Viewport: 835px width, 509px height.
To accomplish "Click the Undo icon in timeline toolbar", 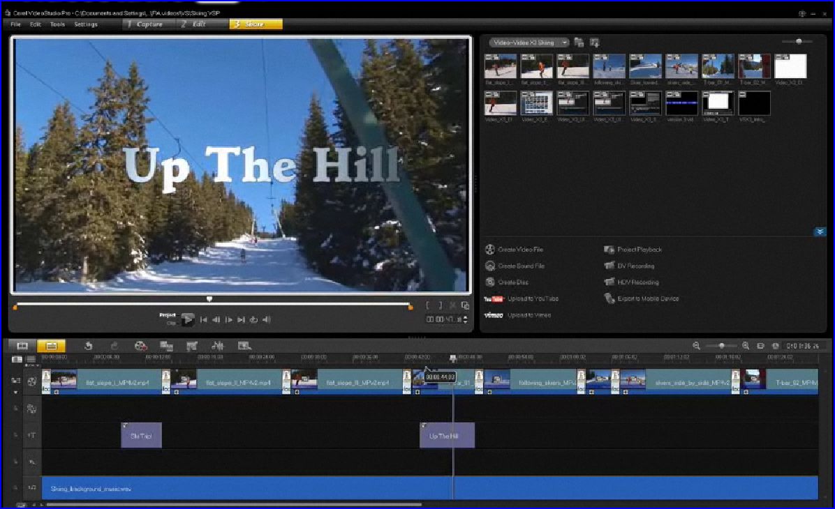I will pos(89,347).
